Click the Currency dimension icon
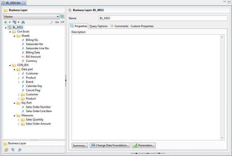The width and height of the screenshot is (232, 156). click(23, 61)
